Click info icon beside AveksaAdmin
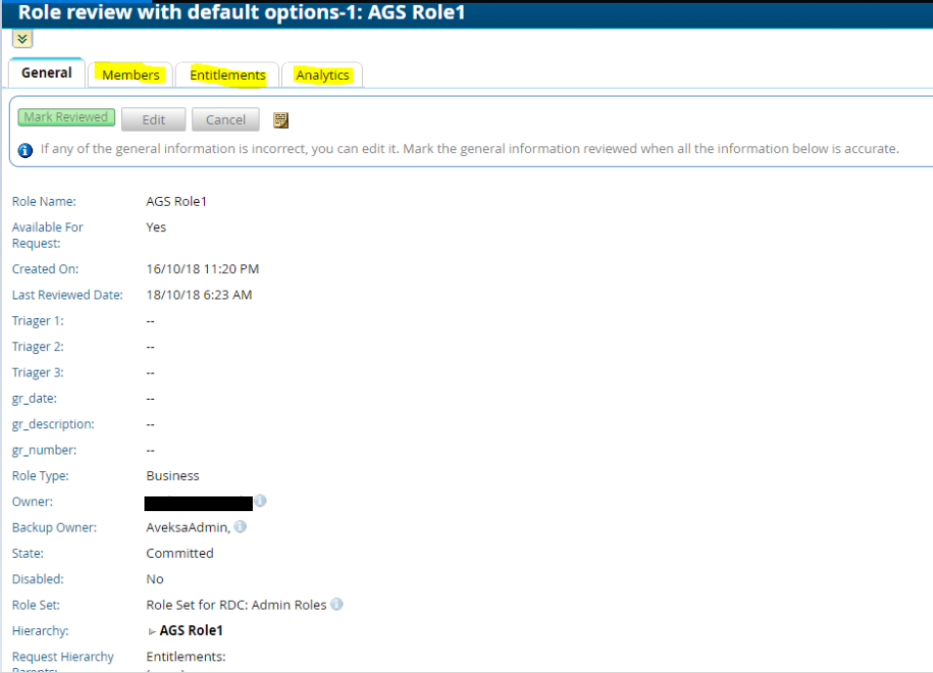This screenshot has width=933, height=673. pyautogui.click(x=240, y=527)
